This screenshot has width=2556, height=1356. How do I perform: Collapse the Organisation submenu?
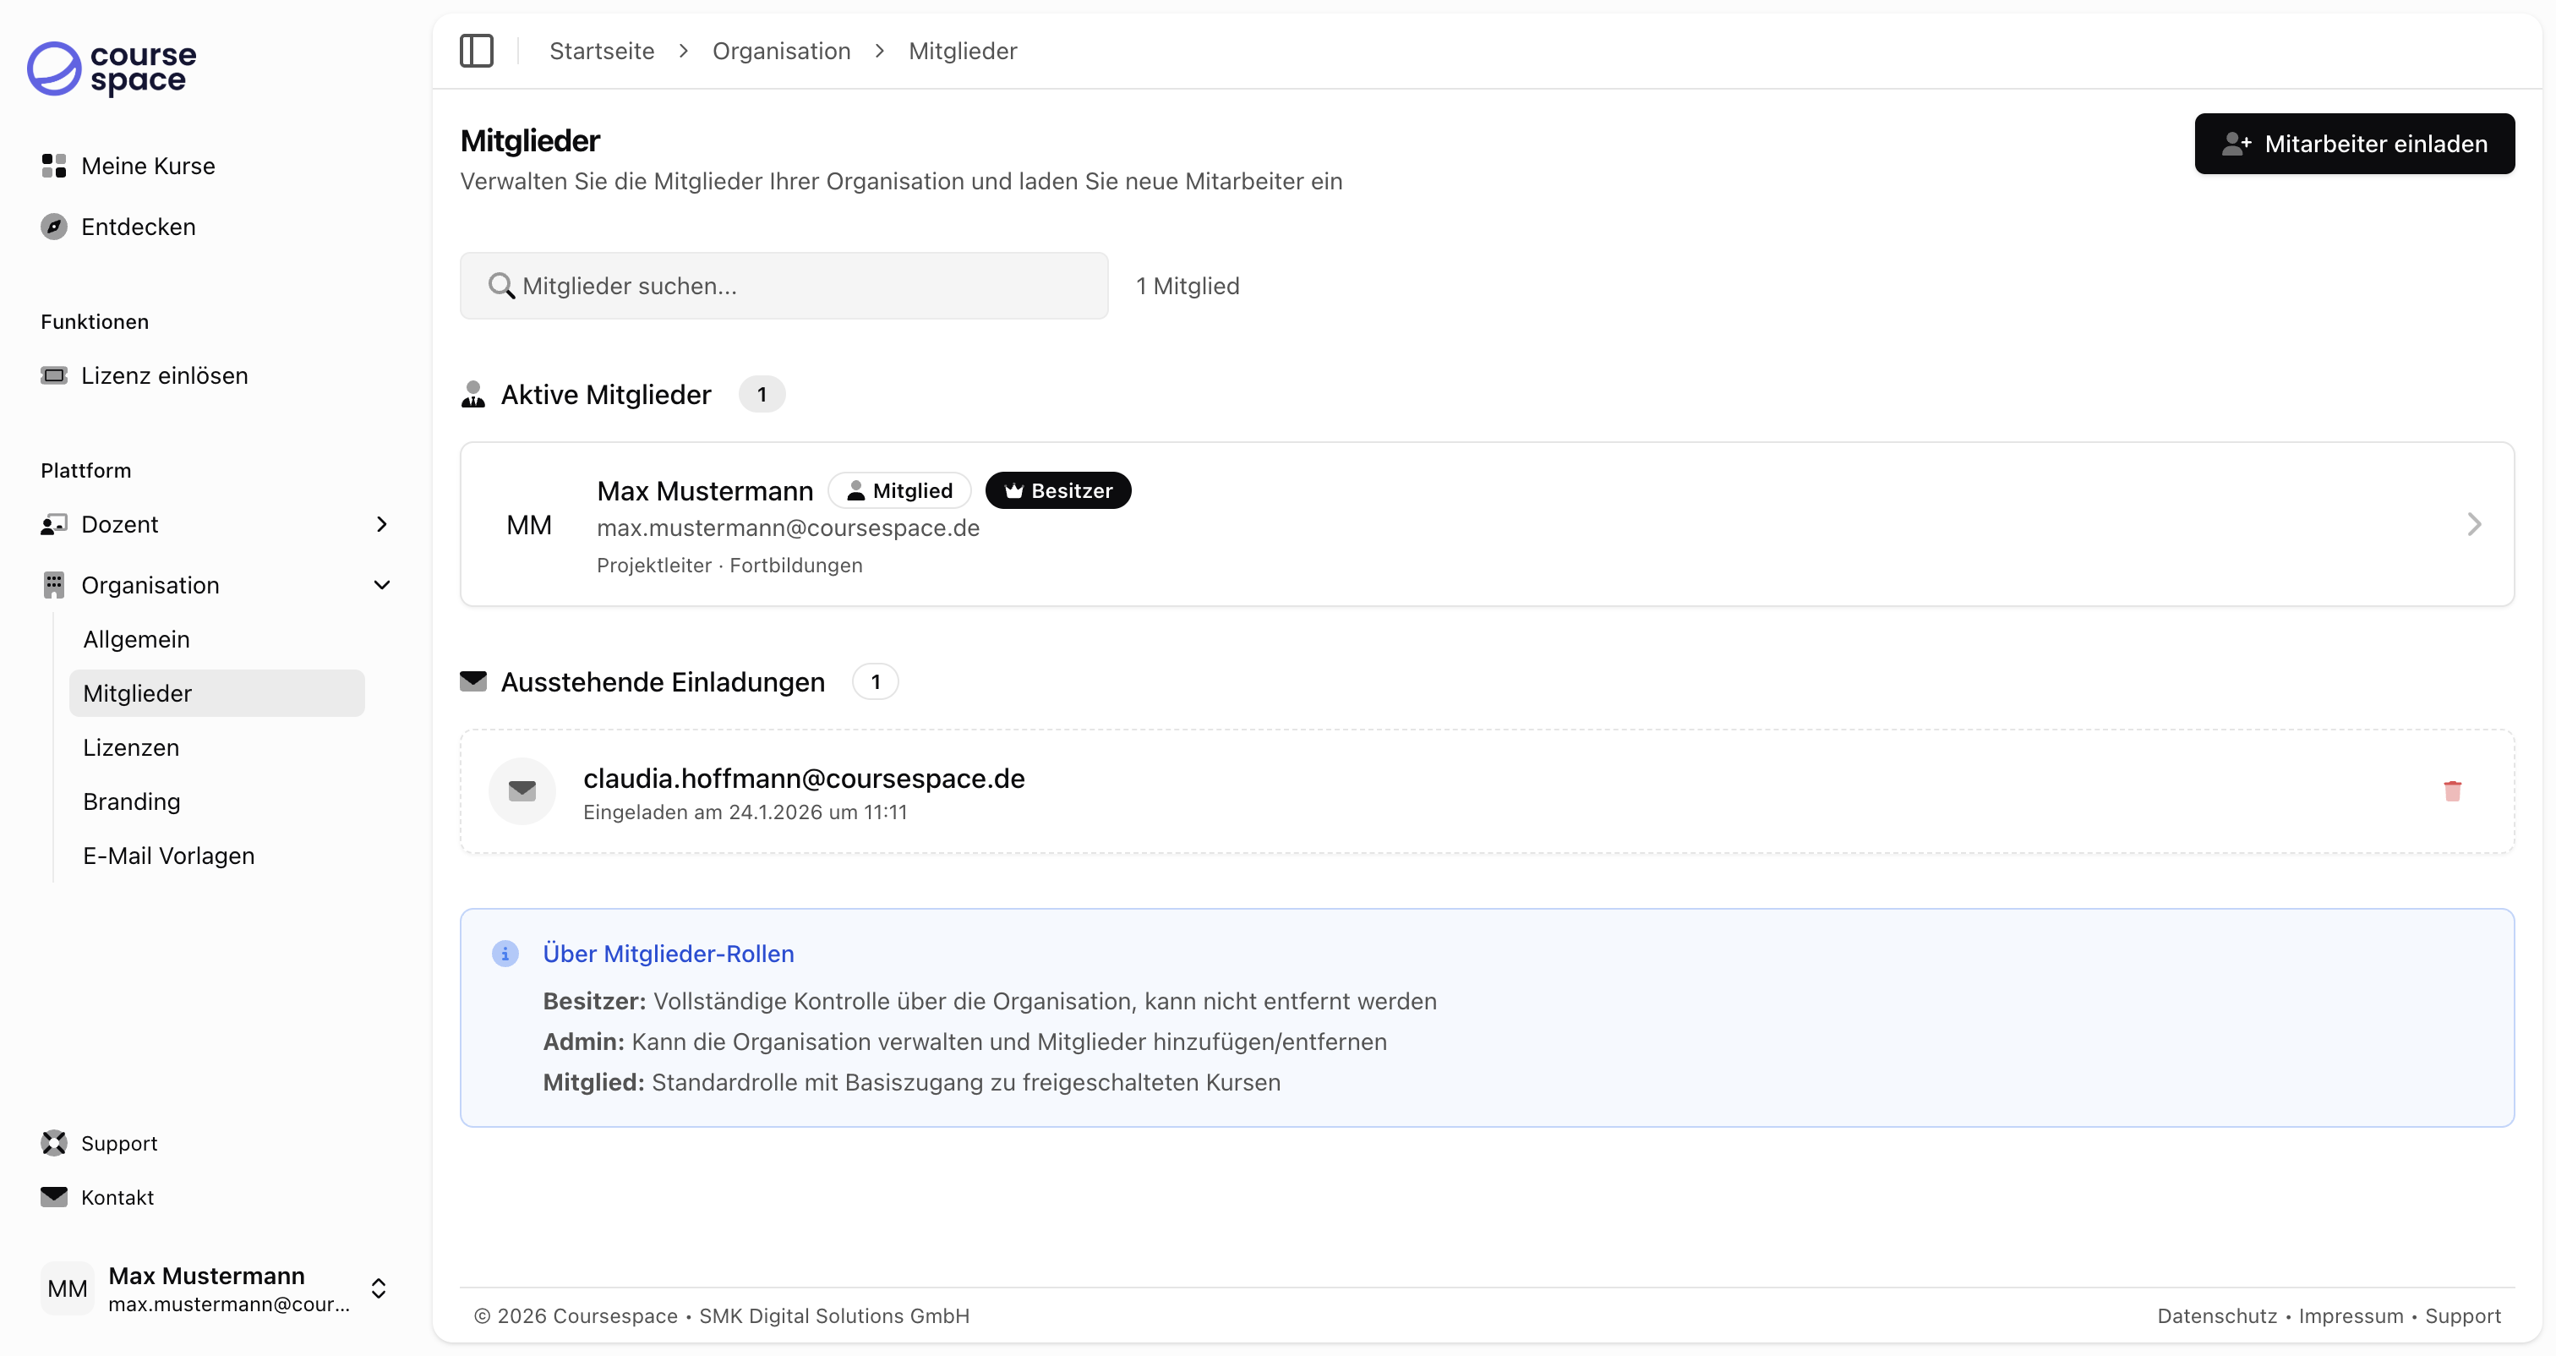tap(381, 585)
